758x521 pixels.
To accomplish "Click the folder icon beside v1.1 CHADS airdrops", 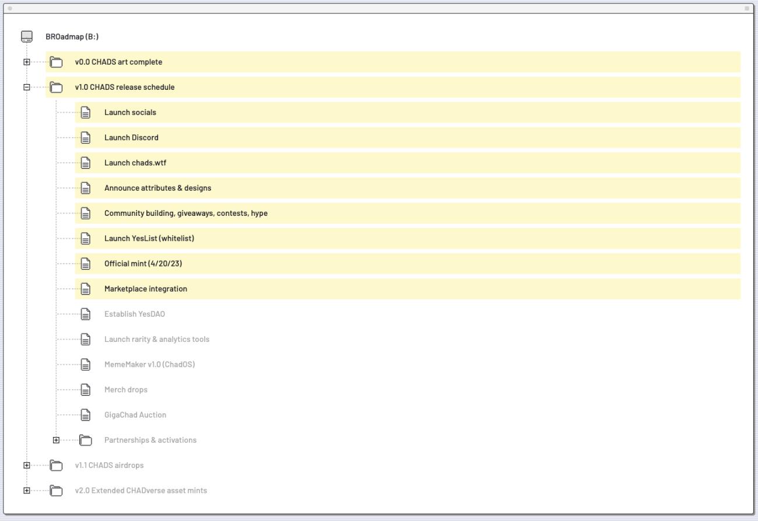I will click(x=56, y=465).
